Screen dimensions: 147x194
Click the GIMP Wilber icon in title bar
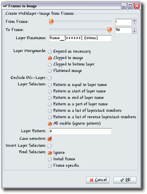5,6
